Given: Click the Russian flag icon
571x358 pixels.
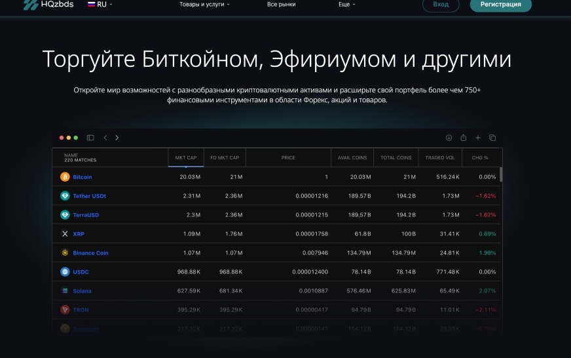Looking at the screenshot, I should click(x=92, y=5).
